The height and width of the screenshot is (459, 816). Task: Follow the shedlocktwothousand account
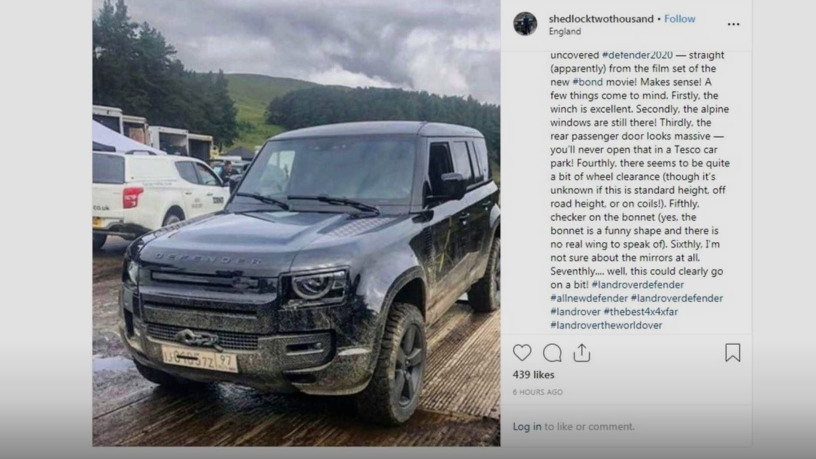click(680, 19)
